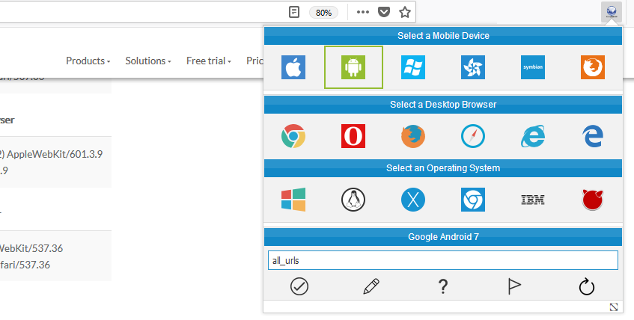
Task: Select the Windows Phone device icon
Action: coord(412,67)
